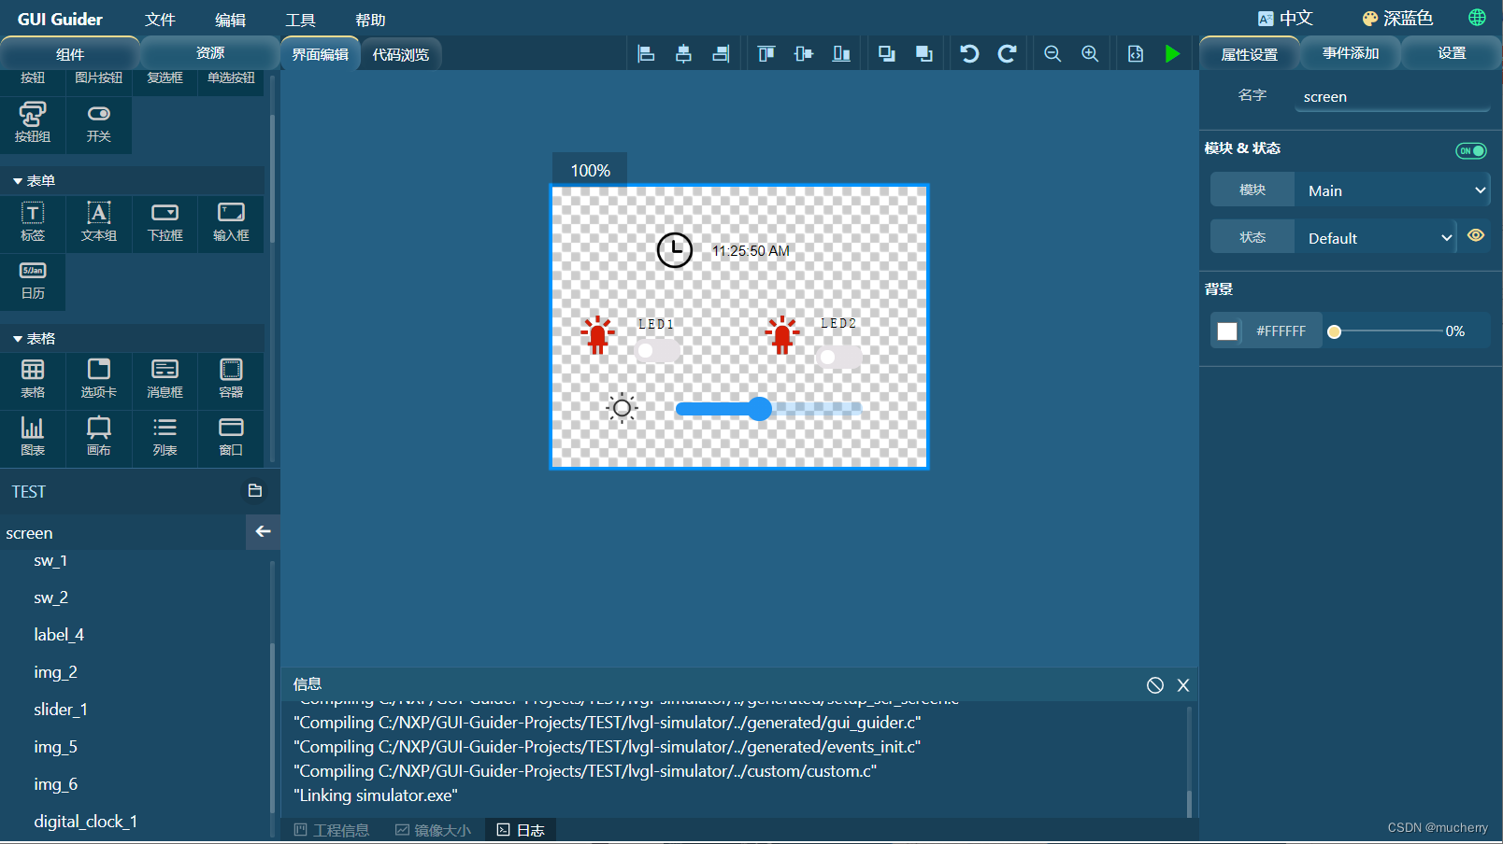Open the 文件 menu
The image size is (1503, 844).
point(161,20)
